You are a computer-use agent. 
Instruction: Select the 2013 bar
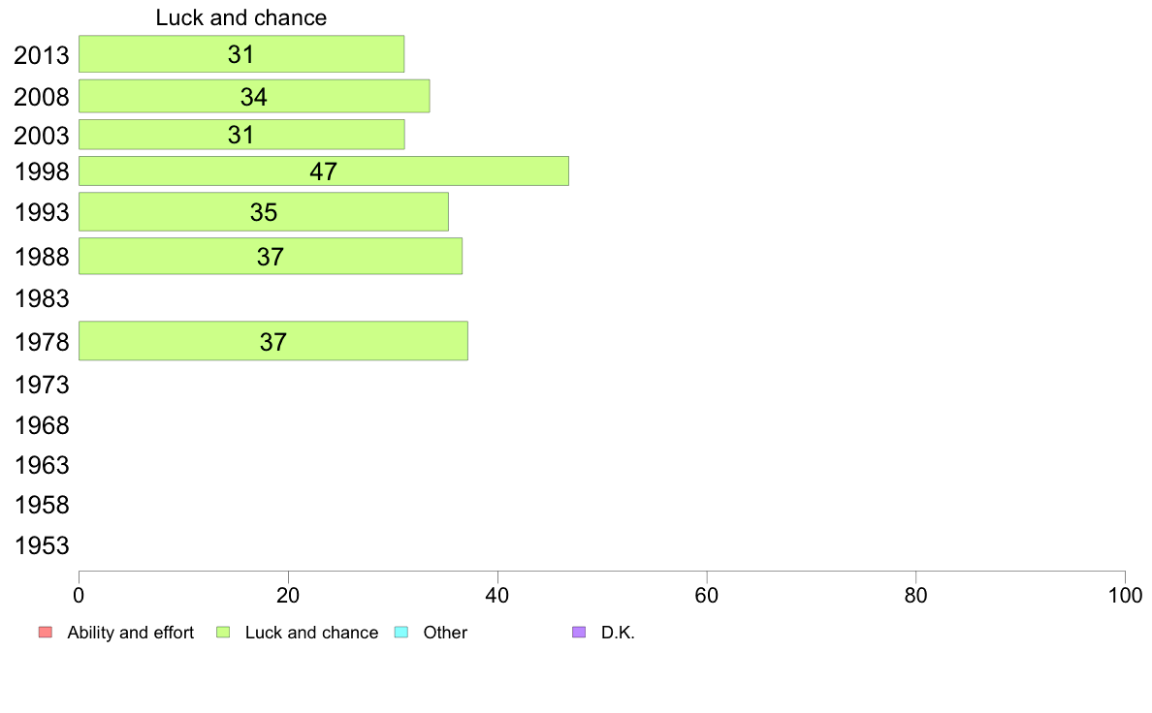click(240, 54)
